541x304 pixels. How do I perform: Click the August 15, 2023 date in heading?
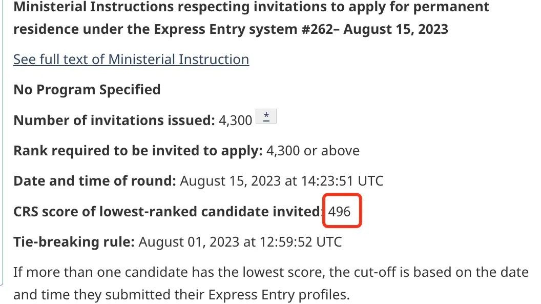[x=396, y=29]
